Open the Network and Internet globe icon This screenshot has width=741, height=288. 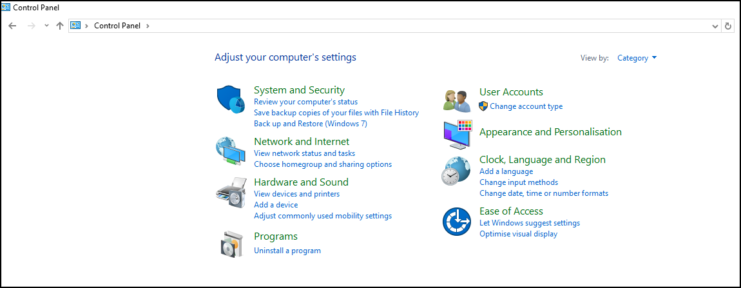[x=231, y=151]
